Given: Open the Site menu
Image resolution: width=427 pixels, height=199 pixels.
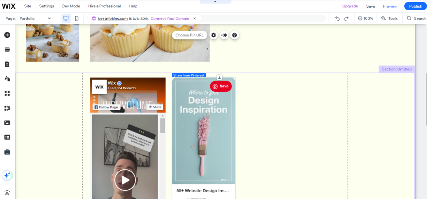Looking at the screenshot, I should pyautogui.click(x=28, y=6).
